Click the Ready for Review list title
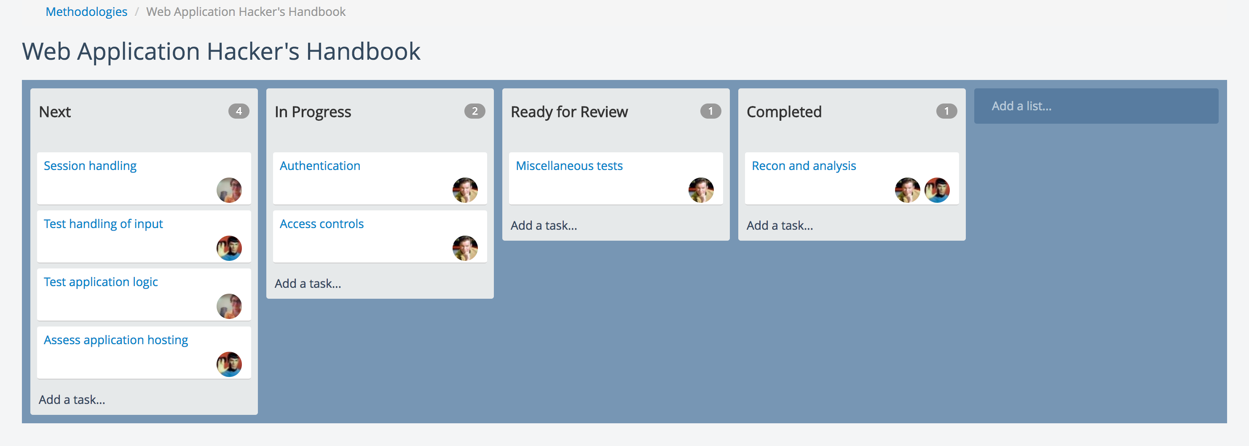This screenshot has width=1249, height=446. 569,112
